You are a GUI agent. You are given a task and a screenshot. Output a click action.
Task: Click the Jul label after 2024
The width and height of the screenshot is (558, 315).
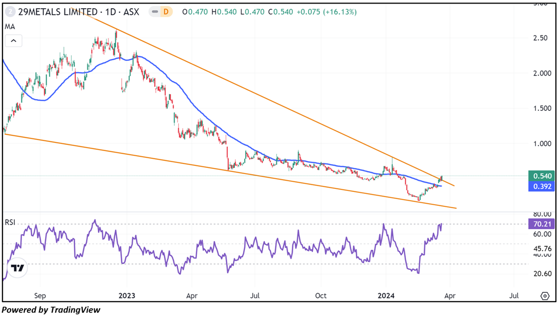point(514,296)
